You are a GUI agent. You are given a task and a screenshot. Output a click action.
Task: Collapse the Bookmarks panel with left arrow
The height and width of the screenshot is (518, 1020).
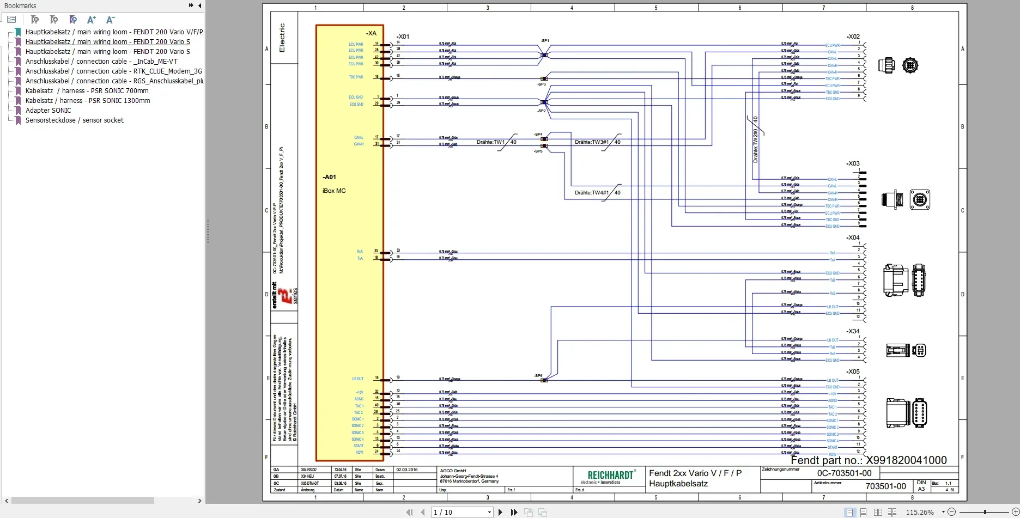(199, 5)
